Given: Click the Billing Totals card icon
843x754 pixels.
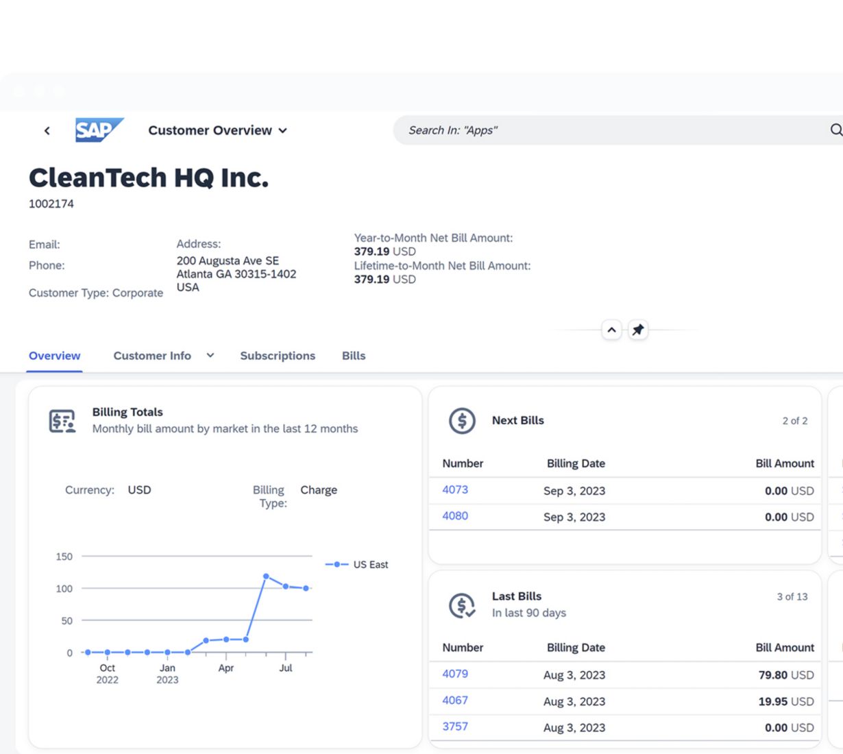Looking at the screenshot, I should coord(62,421).
